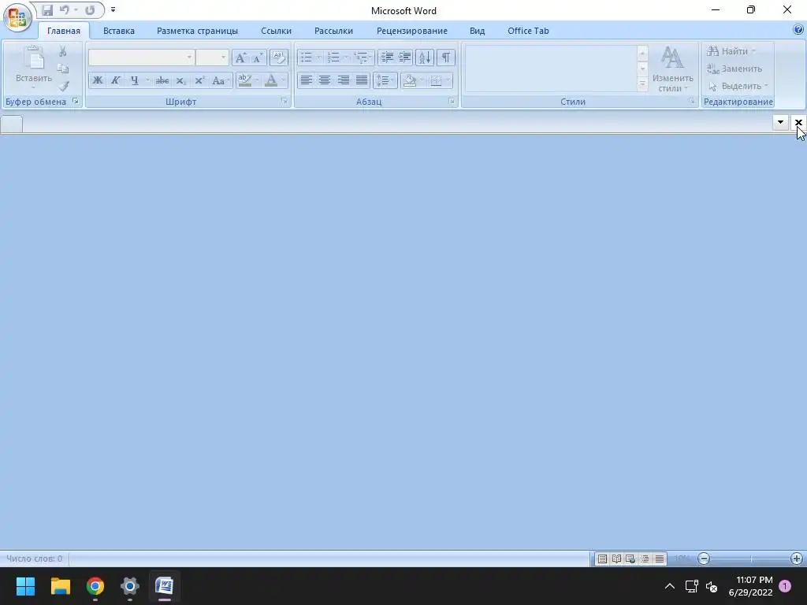Click the Число слов: 0 status item
The width and height of the screenshot is (807, 605).
(34, 559)
